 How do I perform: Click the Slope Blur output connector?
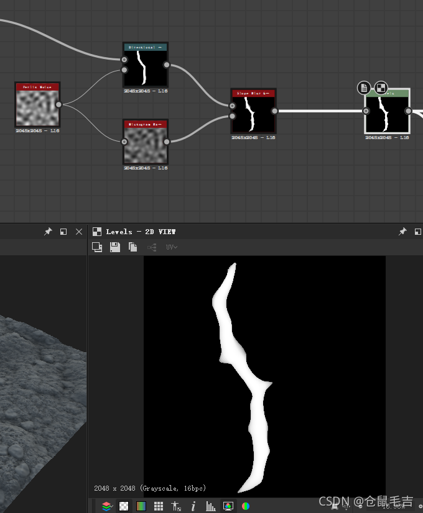tap(274, 111)
